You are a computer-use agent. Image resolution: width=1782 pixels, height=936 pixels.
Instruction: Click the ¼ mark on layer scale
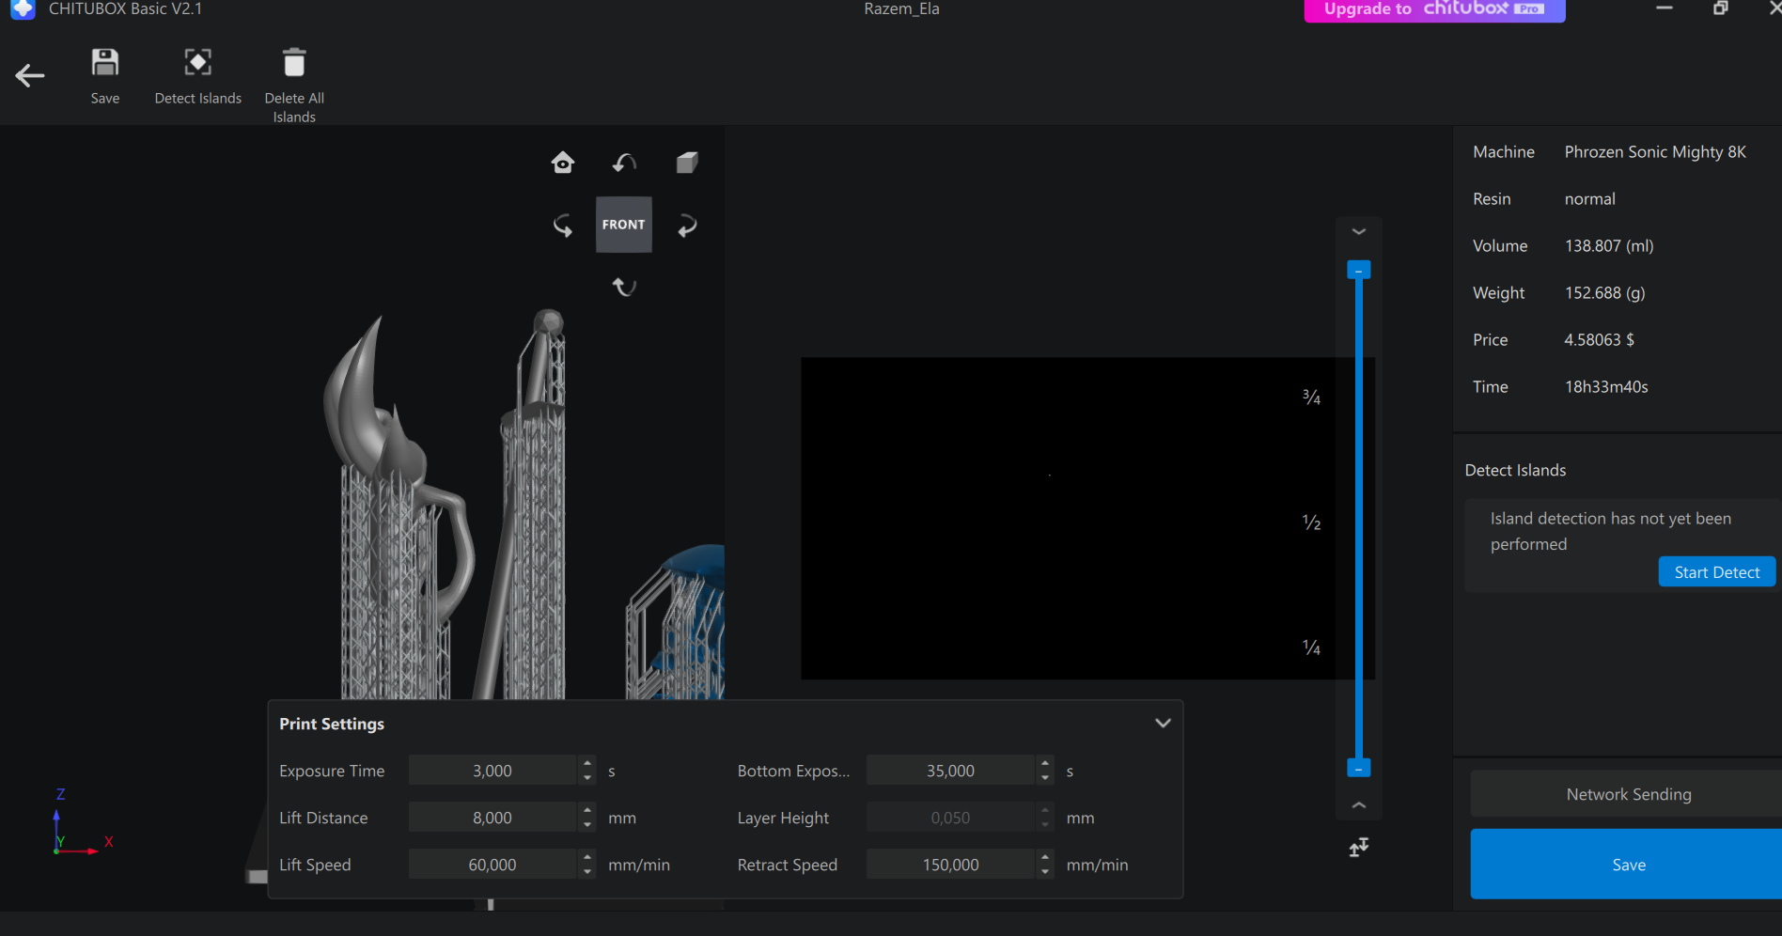click(1311, 647)
